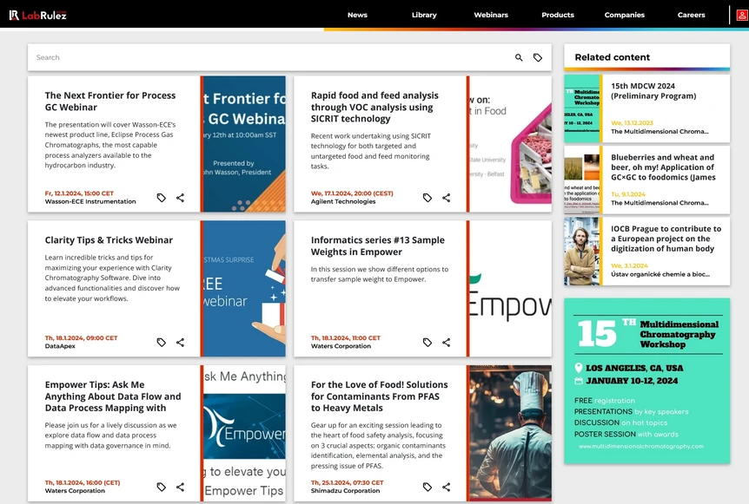Click the Clarity free webinar gift image
This screenshot has height=504, width=749.
[243, 289]
